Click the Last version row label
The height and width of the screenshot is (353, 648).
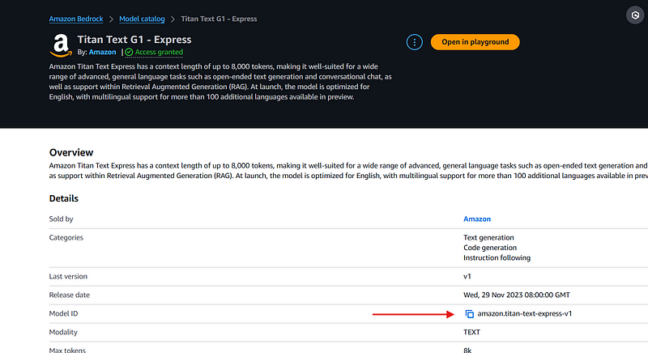click(68, 277)
